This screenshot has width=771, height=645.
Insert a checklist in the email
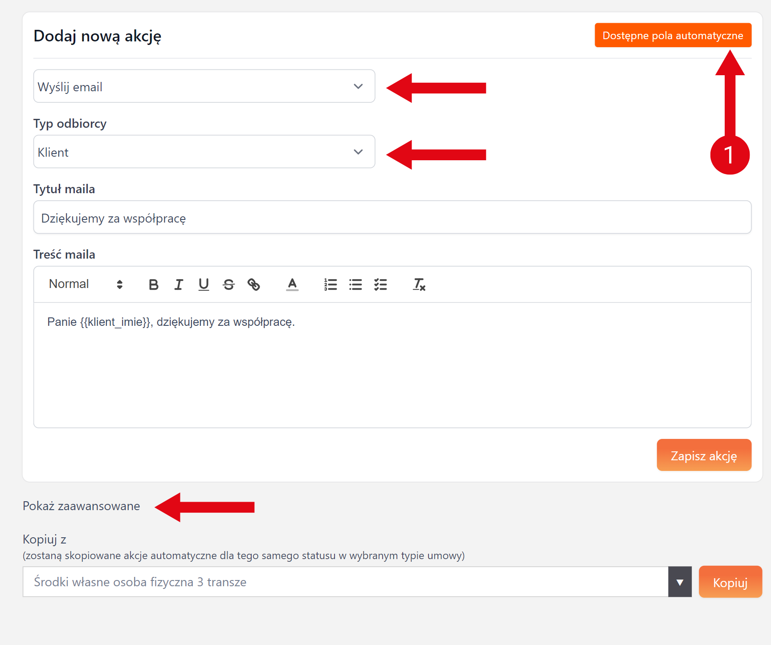pyautogui.click(x=380, y=284)
